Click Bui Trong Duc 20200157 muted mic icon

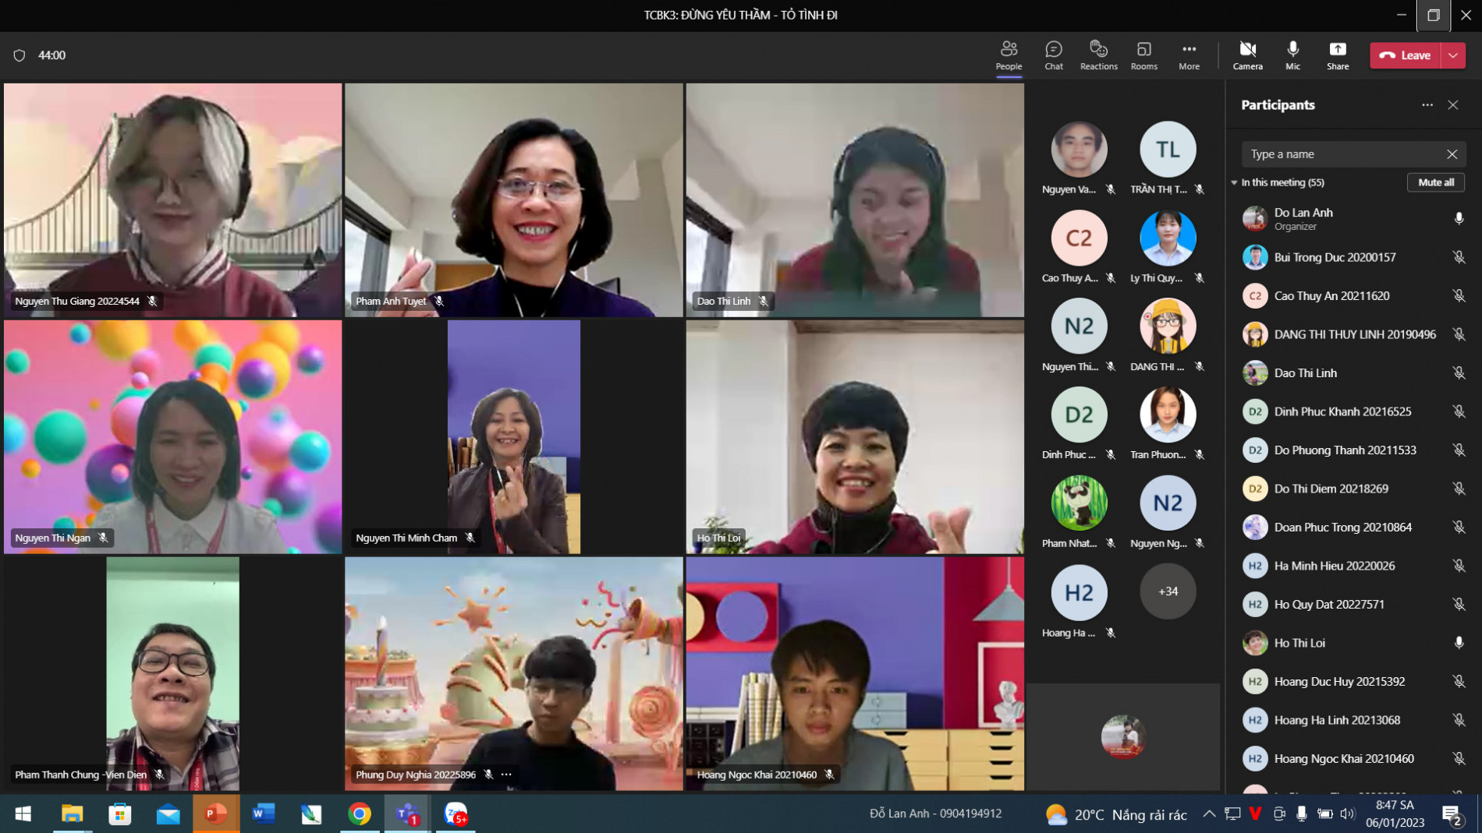[1459, 257]
